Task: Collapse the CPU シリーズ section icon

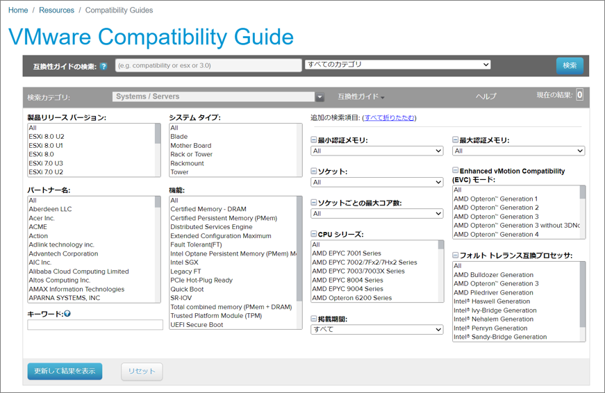Action: point(314,234)
